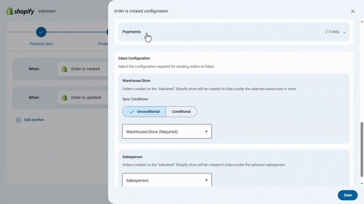
Task: Click the Warehouse/Store section heading
Action: (136, 81)
